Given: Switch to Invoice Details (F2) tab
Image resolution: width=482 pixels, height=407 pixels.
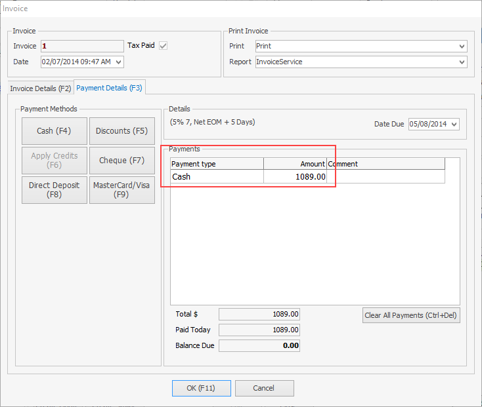Looking at the screenshot, I should (x=41, y=88).
